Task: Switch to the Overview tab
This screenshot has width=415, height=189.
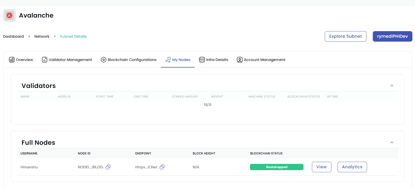Action: pos(21,60)
